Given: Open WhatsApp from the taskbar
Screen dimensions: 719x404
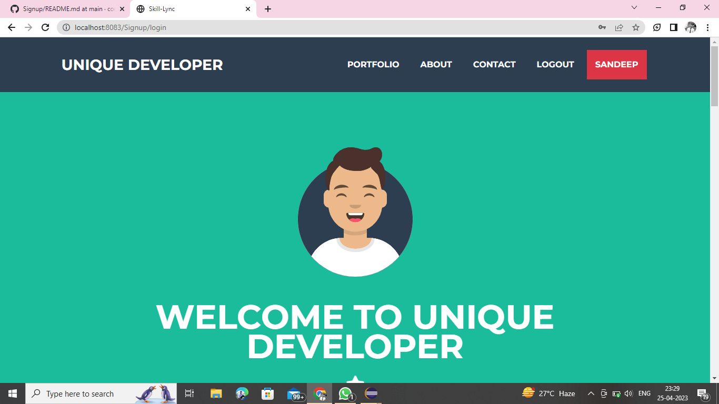Looking at the screenshot, I should (345, 393).
